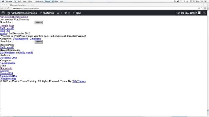This screenshot has height=117, width=209.
Task: Click Uncategorised under the Categories widget
Action: 8,63
